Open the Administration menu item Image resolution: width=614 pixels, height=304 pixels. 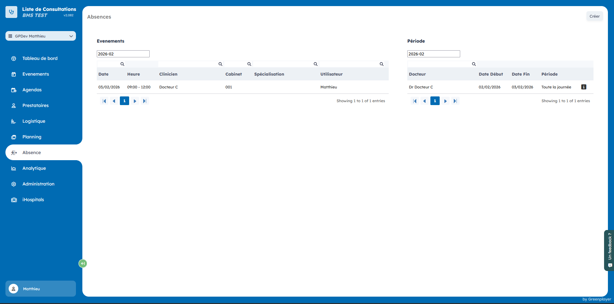point(38,184)
